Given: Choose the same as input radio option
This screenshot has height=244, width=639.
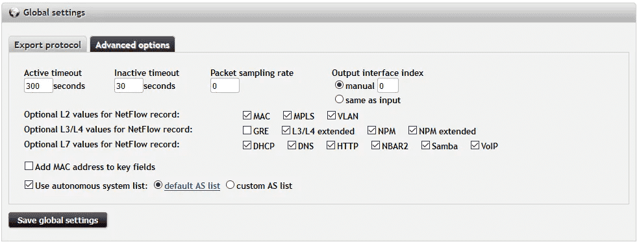Looking at the screenshot, I should coord(339,99).
